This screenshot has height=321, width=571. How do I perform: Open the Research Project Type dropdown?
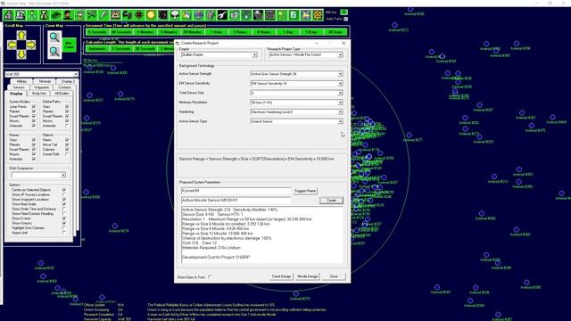[306, 54]
